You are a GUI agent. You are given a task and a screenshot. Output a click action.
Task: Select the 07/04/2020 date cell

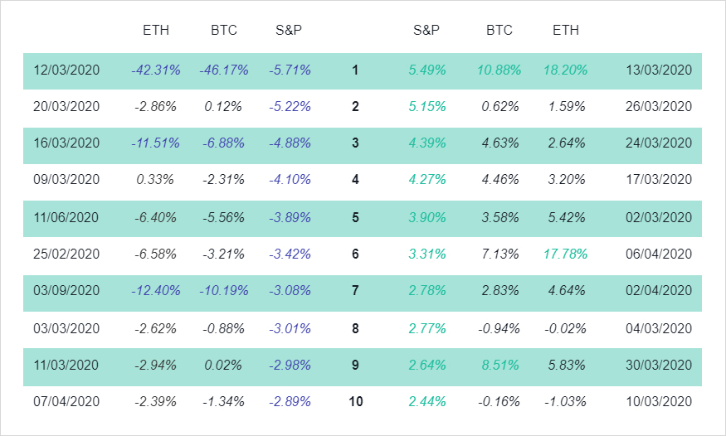coord(66,402)
